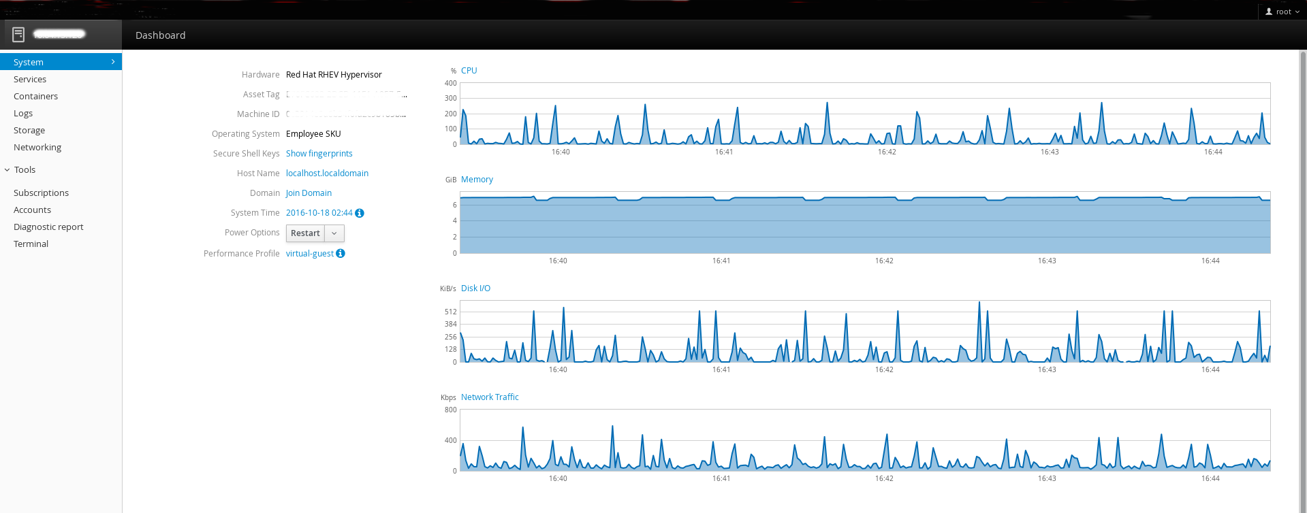Open the CPU graph details link
Viewport: 1307px width, 513px height.
[x=469, y=71]
